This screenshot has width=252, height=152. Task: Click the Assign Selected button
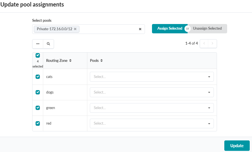pos(169,29)
